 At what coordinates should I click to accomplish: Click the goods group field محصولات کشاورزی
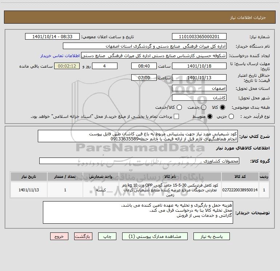[x=139, y=161]
